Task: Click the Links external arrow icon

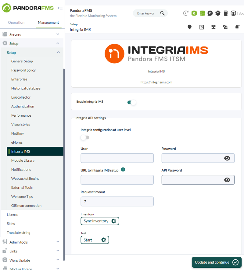Action: pos(5,251)
